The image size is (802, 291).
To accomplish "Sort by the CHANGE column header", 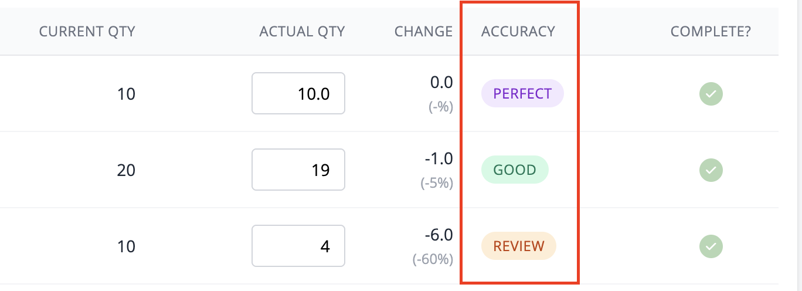I will click(x=424, y=32).
